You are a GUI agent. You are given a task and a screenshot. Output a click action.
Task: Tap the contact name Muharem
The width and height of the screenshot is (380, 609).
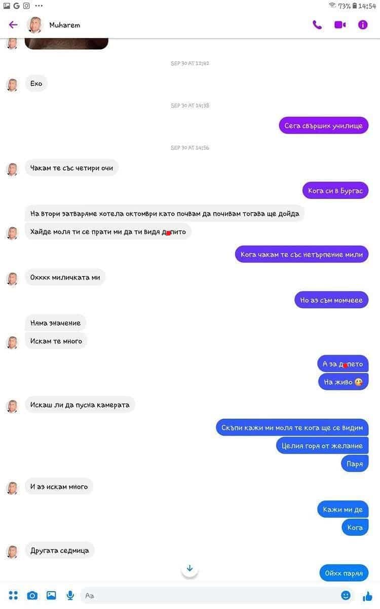64,25
